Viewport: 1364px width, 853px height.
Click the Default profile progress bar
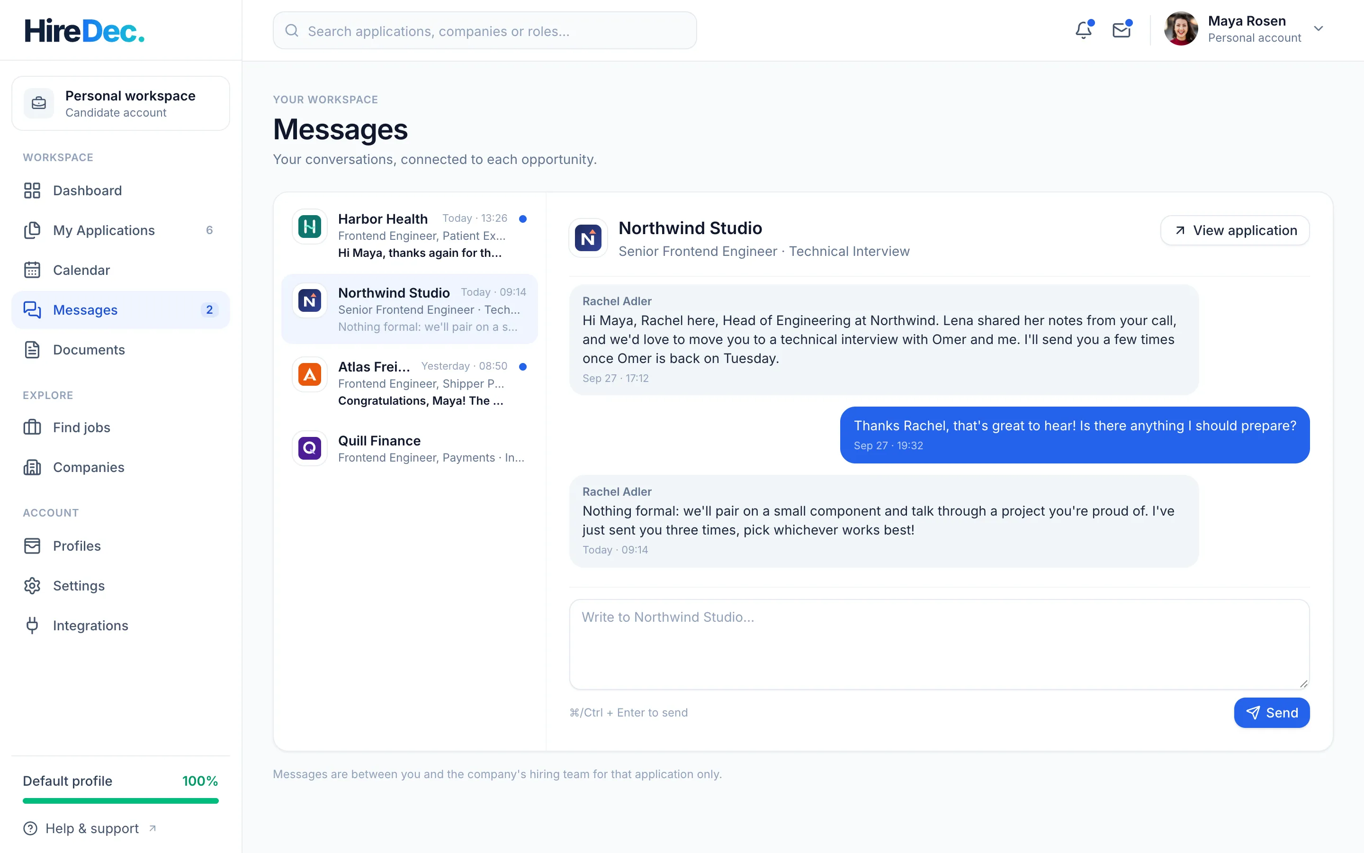pyautogui.click(x=121, y=800)
